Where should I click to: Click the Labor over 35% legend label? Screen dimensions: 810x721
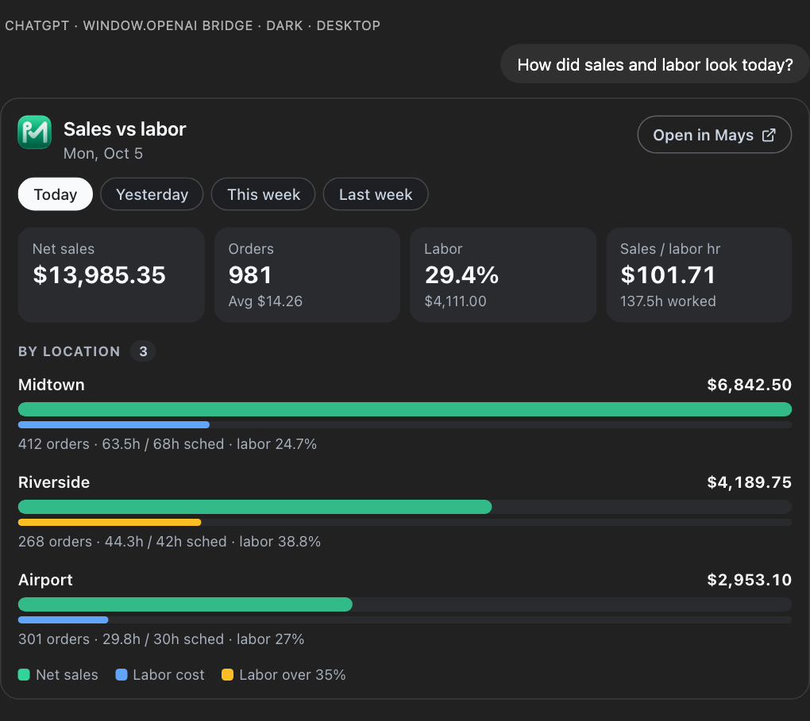[x=292, y=674]
